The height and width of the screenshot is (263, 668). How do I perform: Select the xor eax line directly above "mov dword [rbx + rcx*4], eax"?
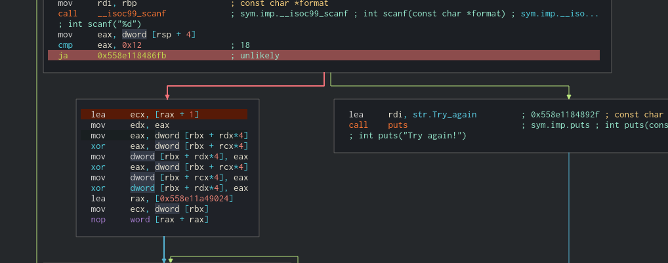click(x=169, y=167)
